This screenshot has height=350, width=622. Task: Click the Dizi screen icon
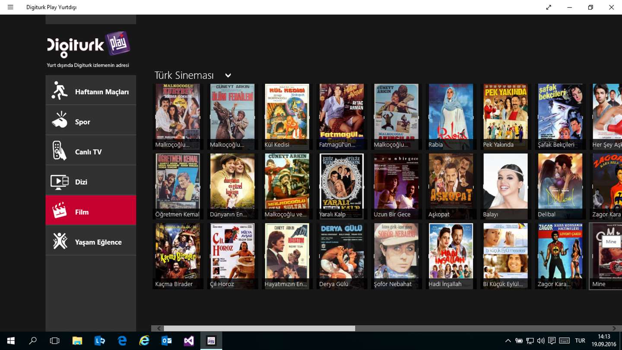tap(60, 182)
